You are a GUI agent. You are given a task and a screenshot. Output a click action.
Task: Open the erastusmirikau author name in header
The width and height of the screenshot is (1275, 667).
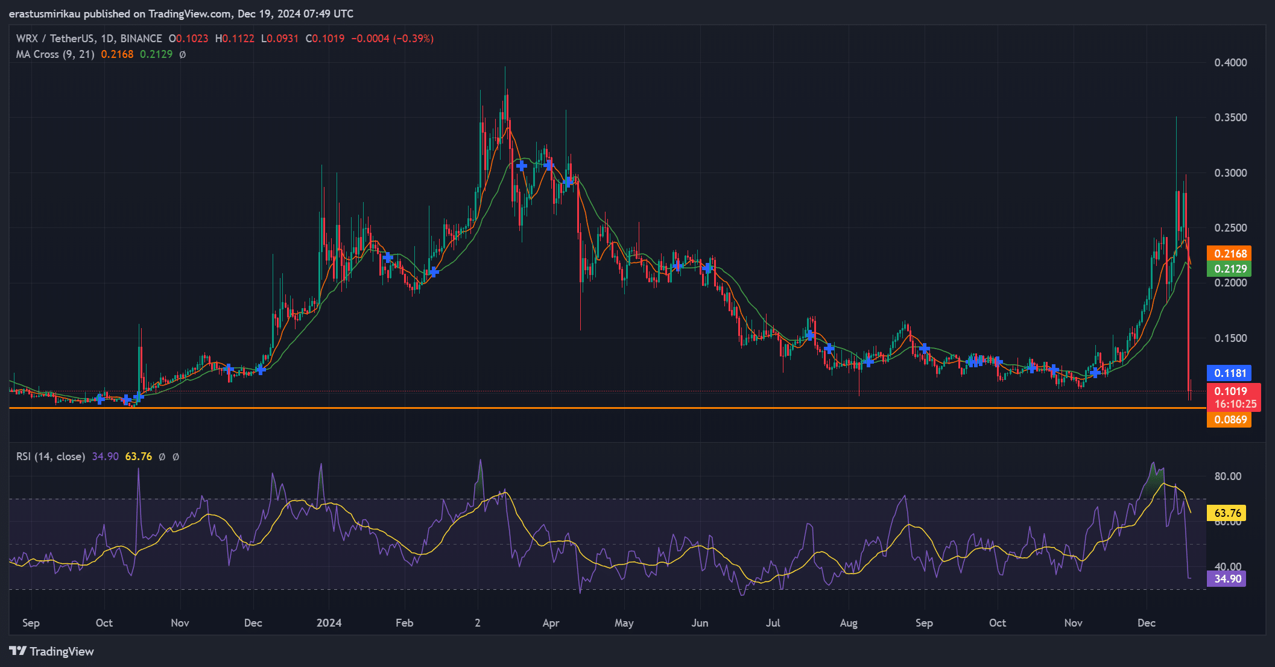[x=45, y=13]
